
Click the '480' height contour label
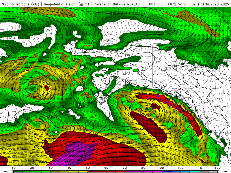click(x=154, y=119)
